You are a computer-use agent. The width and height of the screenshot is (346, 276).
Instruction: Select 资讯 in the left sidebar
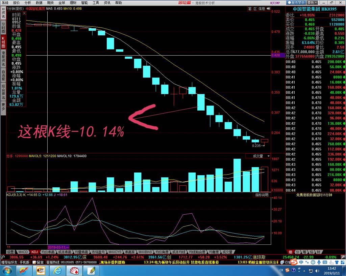coord(3,14)
